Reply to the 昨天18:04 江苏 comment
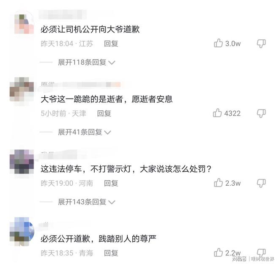This screenshot has width=279, height=264. 111,44
